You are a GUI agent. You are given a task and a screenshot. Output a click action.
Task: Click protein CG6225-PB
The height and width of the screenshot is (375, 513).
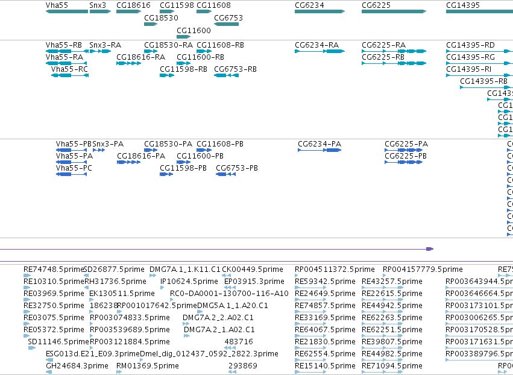(x=406, y=156)
